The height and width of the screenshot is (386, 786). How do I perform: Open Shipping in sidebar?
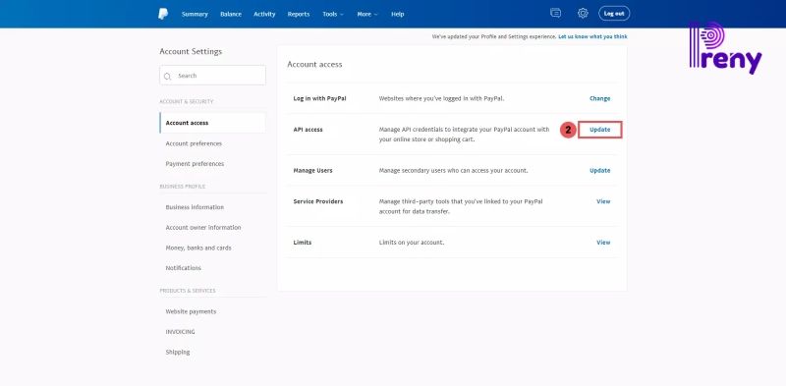[178, 352]
